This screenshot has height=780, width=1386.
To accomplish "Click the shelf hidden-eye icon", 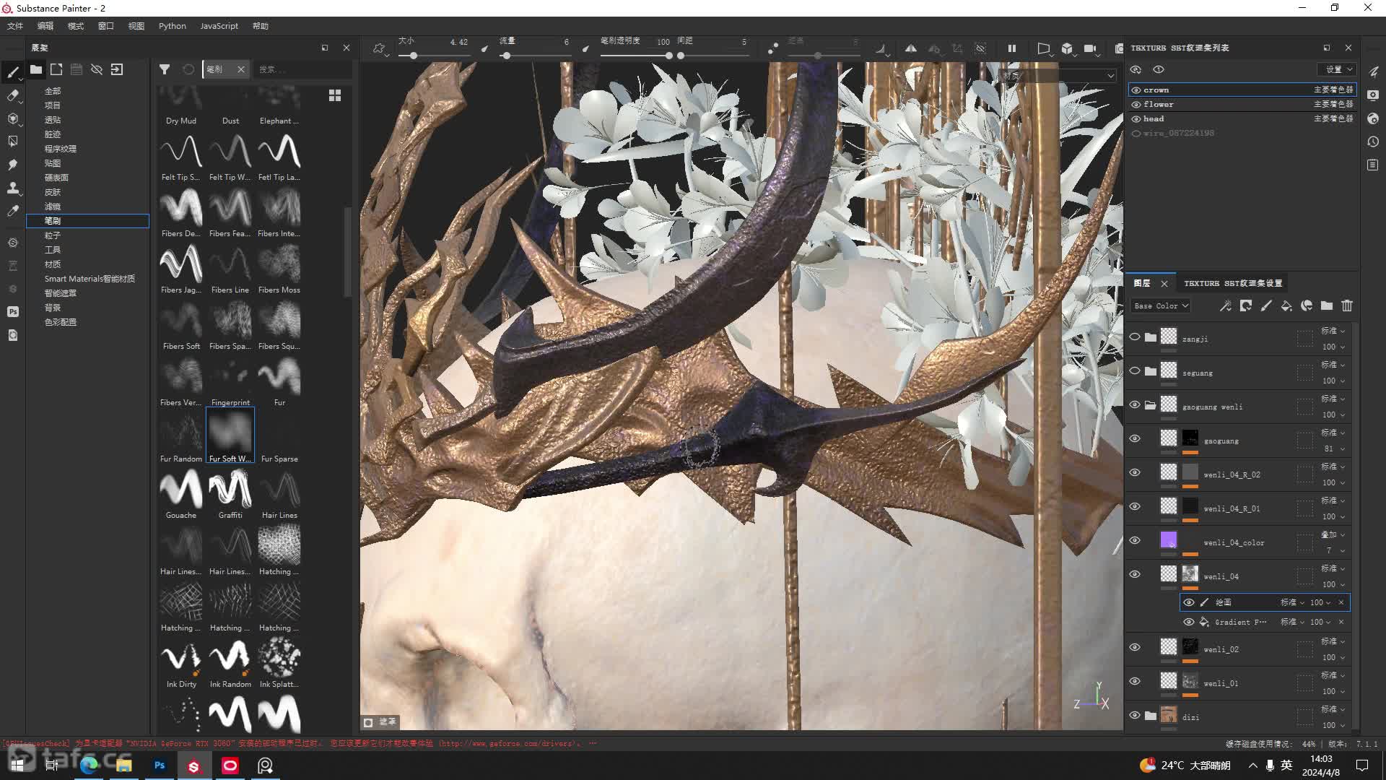I will [x=97, y=69].
